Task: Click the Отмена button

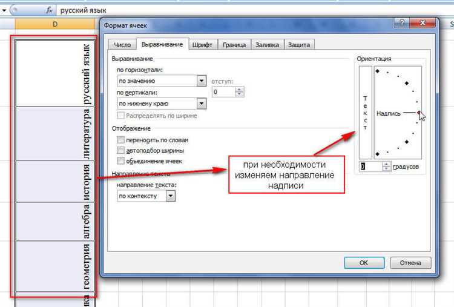Action: click(x=410, y=263)
